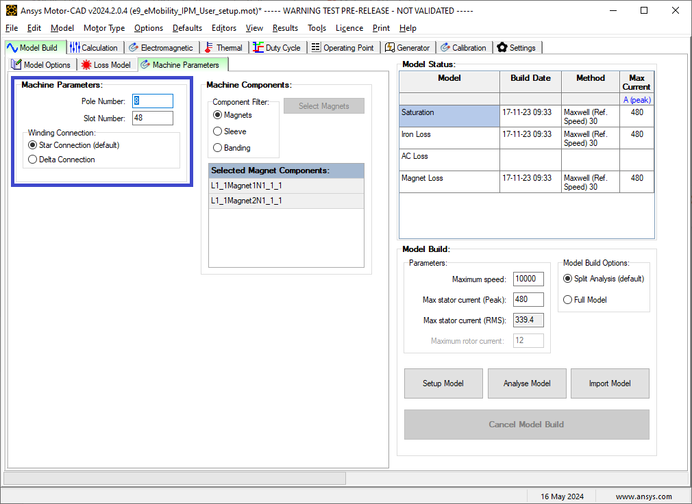This screenshot has width=692, height=504.
Task: Click the A (peak) units cell
Action: pyautogui.click(x=637, y=100)
